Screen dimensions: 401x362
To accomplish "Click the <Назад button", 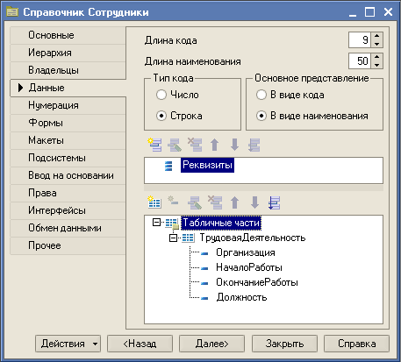I will point(140,344).
